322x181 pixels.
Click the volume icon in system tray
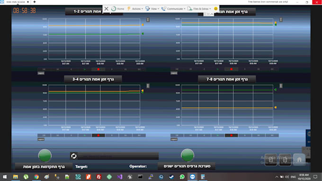click(287, 177)
